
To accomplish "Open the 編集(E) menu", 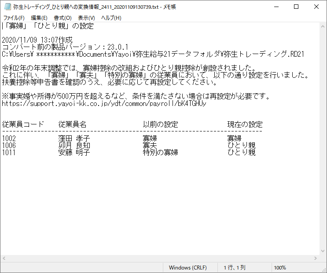I will tap(39, 18).
